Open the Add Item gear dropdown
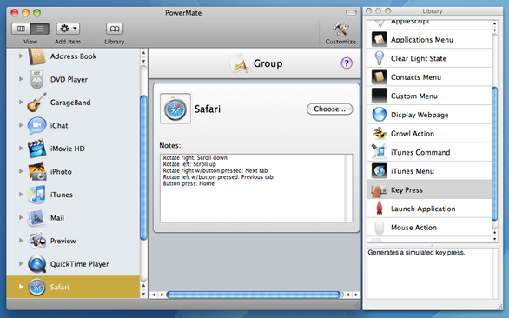 (68, 29)
